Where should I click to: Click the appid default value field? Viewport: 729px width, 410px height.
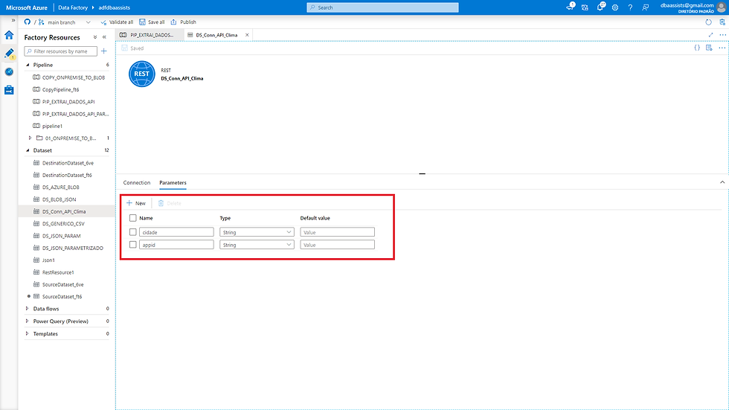[337, 245]
